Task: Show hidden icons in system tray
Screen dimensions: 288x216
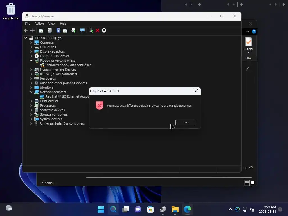Action: (x=231, y=209)
